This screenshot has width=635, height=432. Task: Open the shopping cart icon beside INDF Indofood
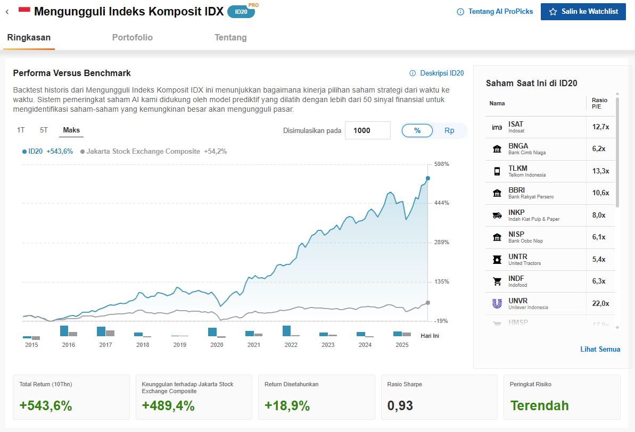pos(496,281)
